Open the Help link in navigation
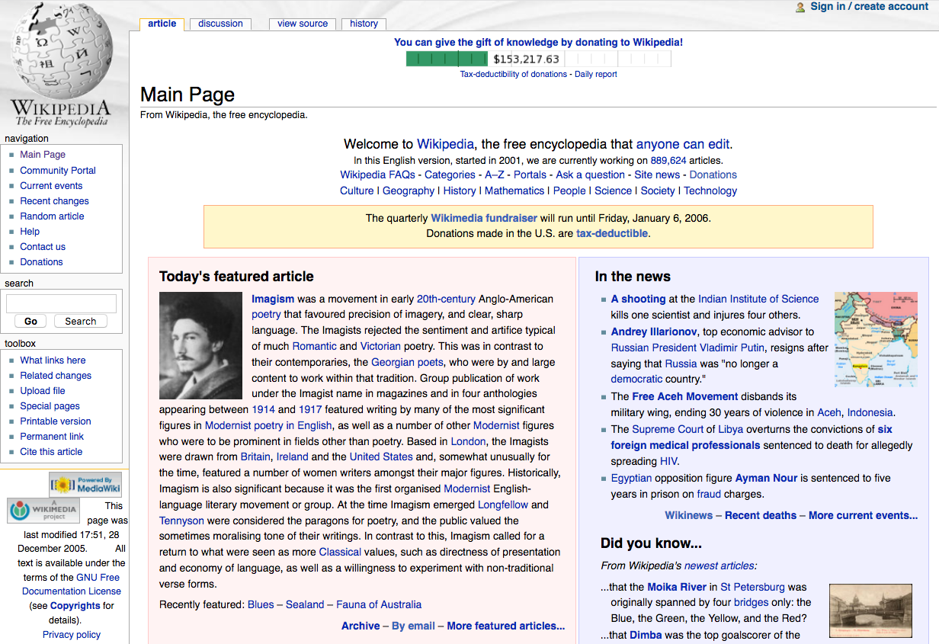The height and width of the screenshot is (644, 939). 30,232
